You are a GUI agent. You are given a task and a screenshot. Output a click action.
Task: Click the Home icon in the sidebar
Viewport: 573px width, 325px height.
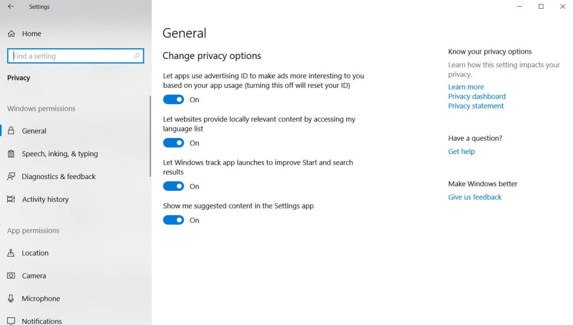[x=12, y=34]
